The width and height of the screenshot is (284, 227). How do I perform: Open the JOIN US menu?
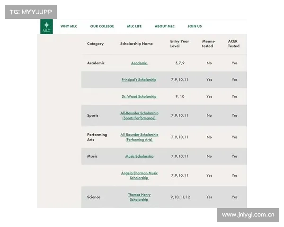[195, 26]
